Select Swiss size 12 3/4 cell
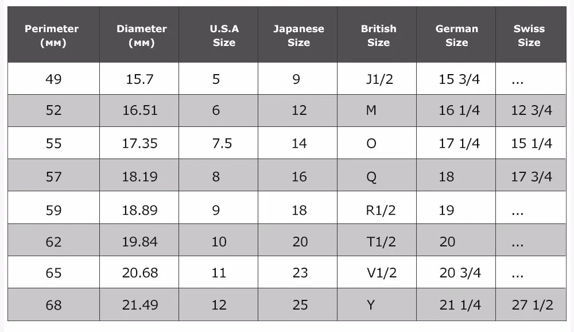Viewport: 574px width, 332px height. [531, 110]
